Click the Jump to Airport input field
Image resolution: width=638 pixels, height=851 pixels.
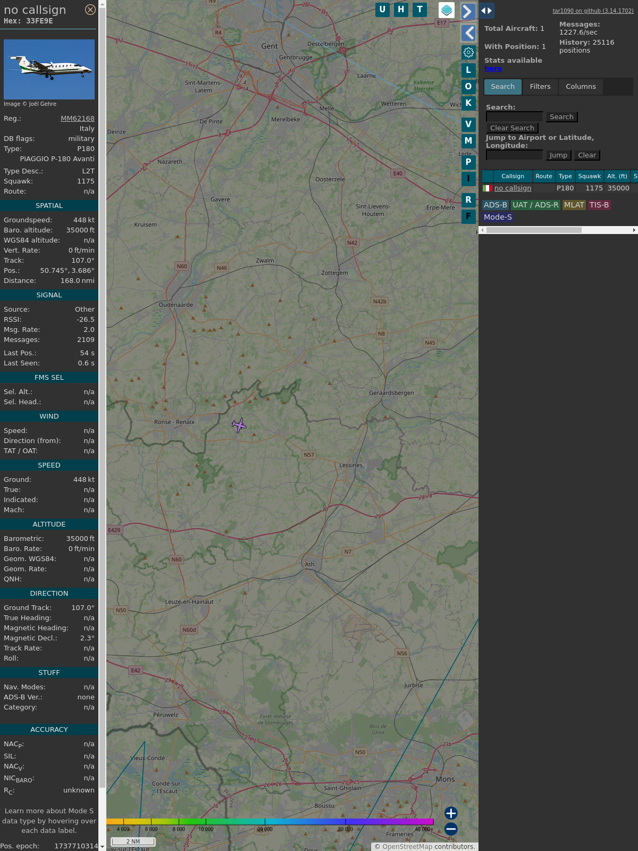click(x=514, y=155)
